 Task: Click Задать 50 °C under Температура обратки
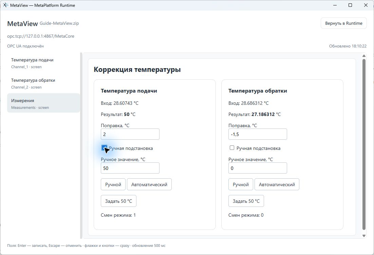click(246, 201)
